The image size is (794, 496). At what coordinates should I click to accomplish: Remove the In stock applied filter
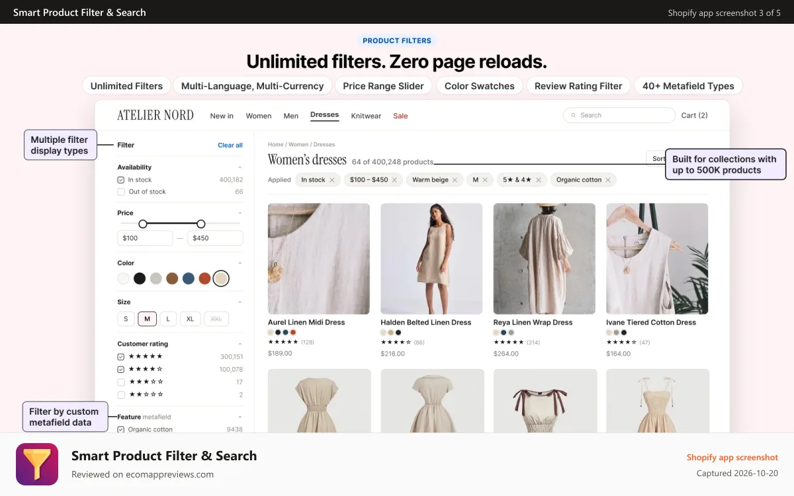click(x=332, y=180)
